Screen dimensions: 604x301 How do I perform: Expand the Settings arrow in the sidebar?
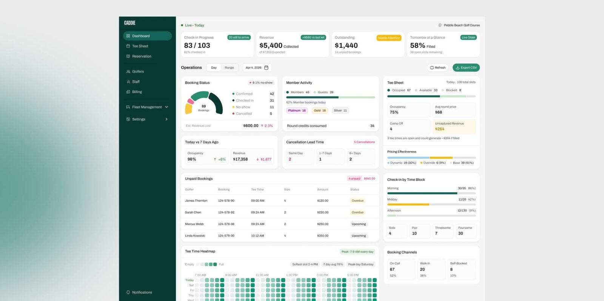(x=166, y=119)
